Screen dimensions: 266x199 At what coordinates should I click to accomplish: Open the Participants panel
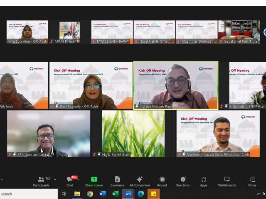41,181
